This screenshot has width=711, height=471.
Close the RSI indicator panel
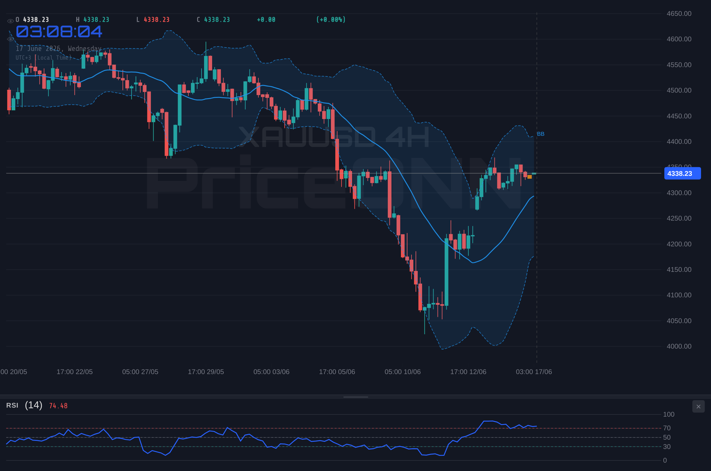click(698, 406)
